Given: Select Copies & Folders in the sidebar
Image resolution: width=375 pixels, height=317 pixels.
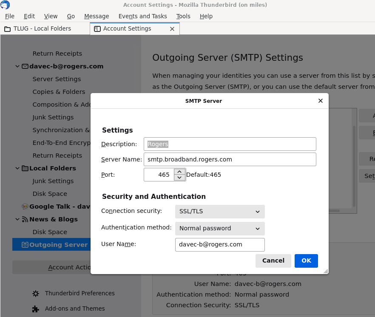Looking at the screenshot, I should coord(59,92).
